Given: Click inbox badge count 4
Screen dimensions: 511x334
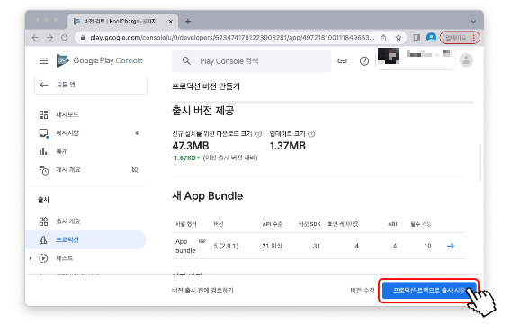Looking at the screenshot, I should click(x=137, y=133).
